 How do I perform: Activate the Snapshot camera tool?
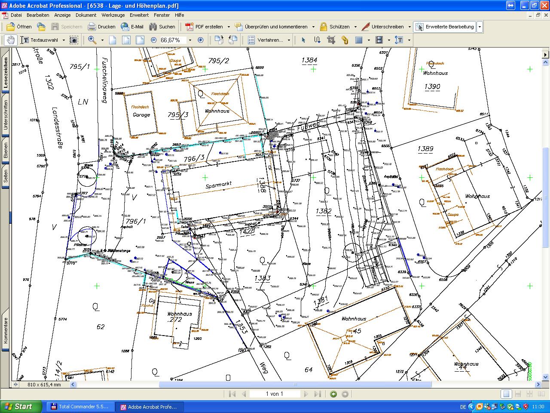(74, 40)
